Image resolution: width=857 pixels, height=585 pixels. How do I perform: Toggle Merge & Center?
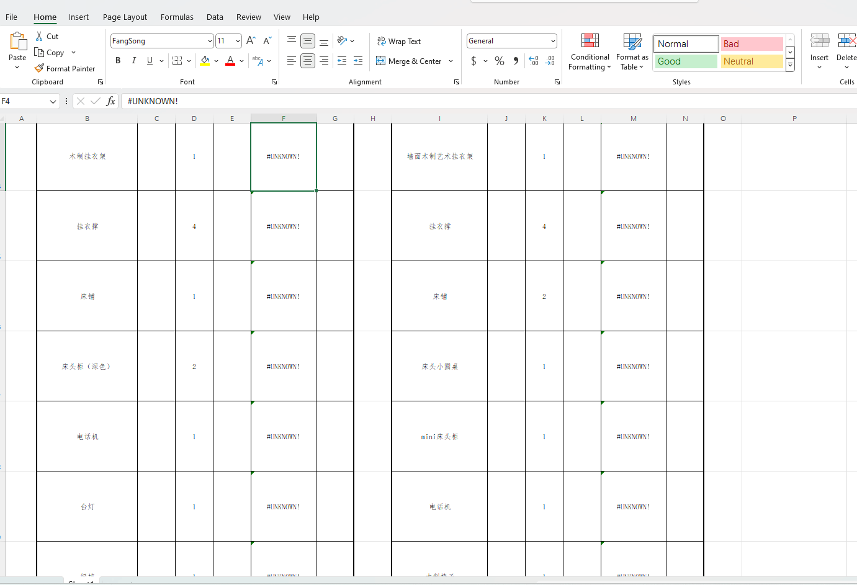pos(409,61)
